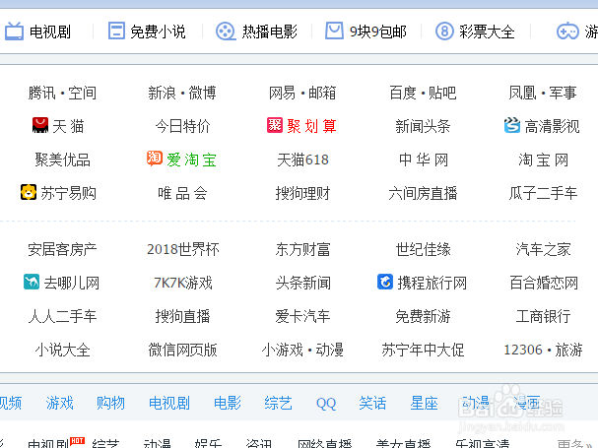
Task: Open the red 聚划算 link
Action: point(311,126)
